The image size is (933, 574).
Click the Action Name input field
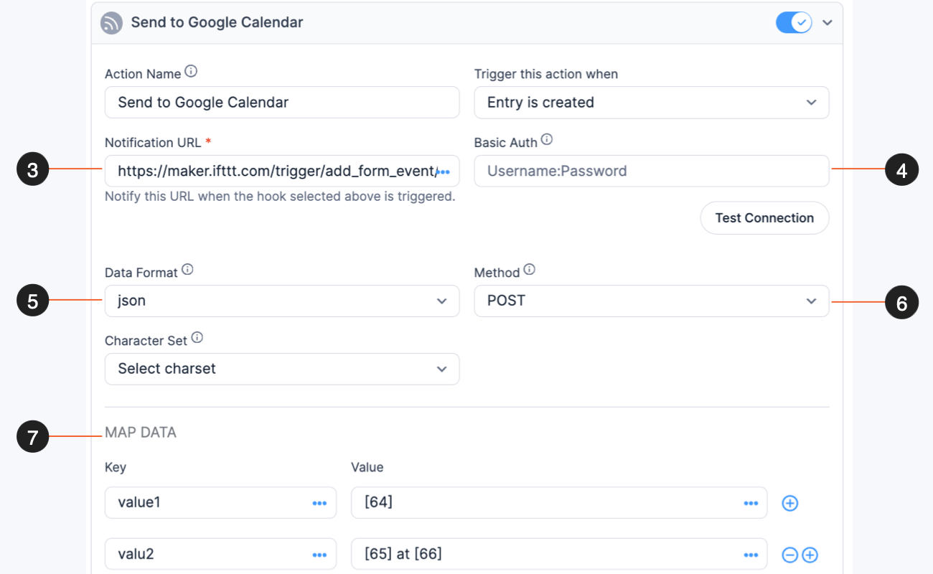click(x=282, y=103)
